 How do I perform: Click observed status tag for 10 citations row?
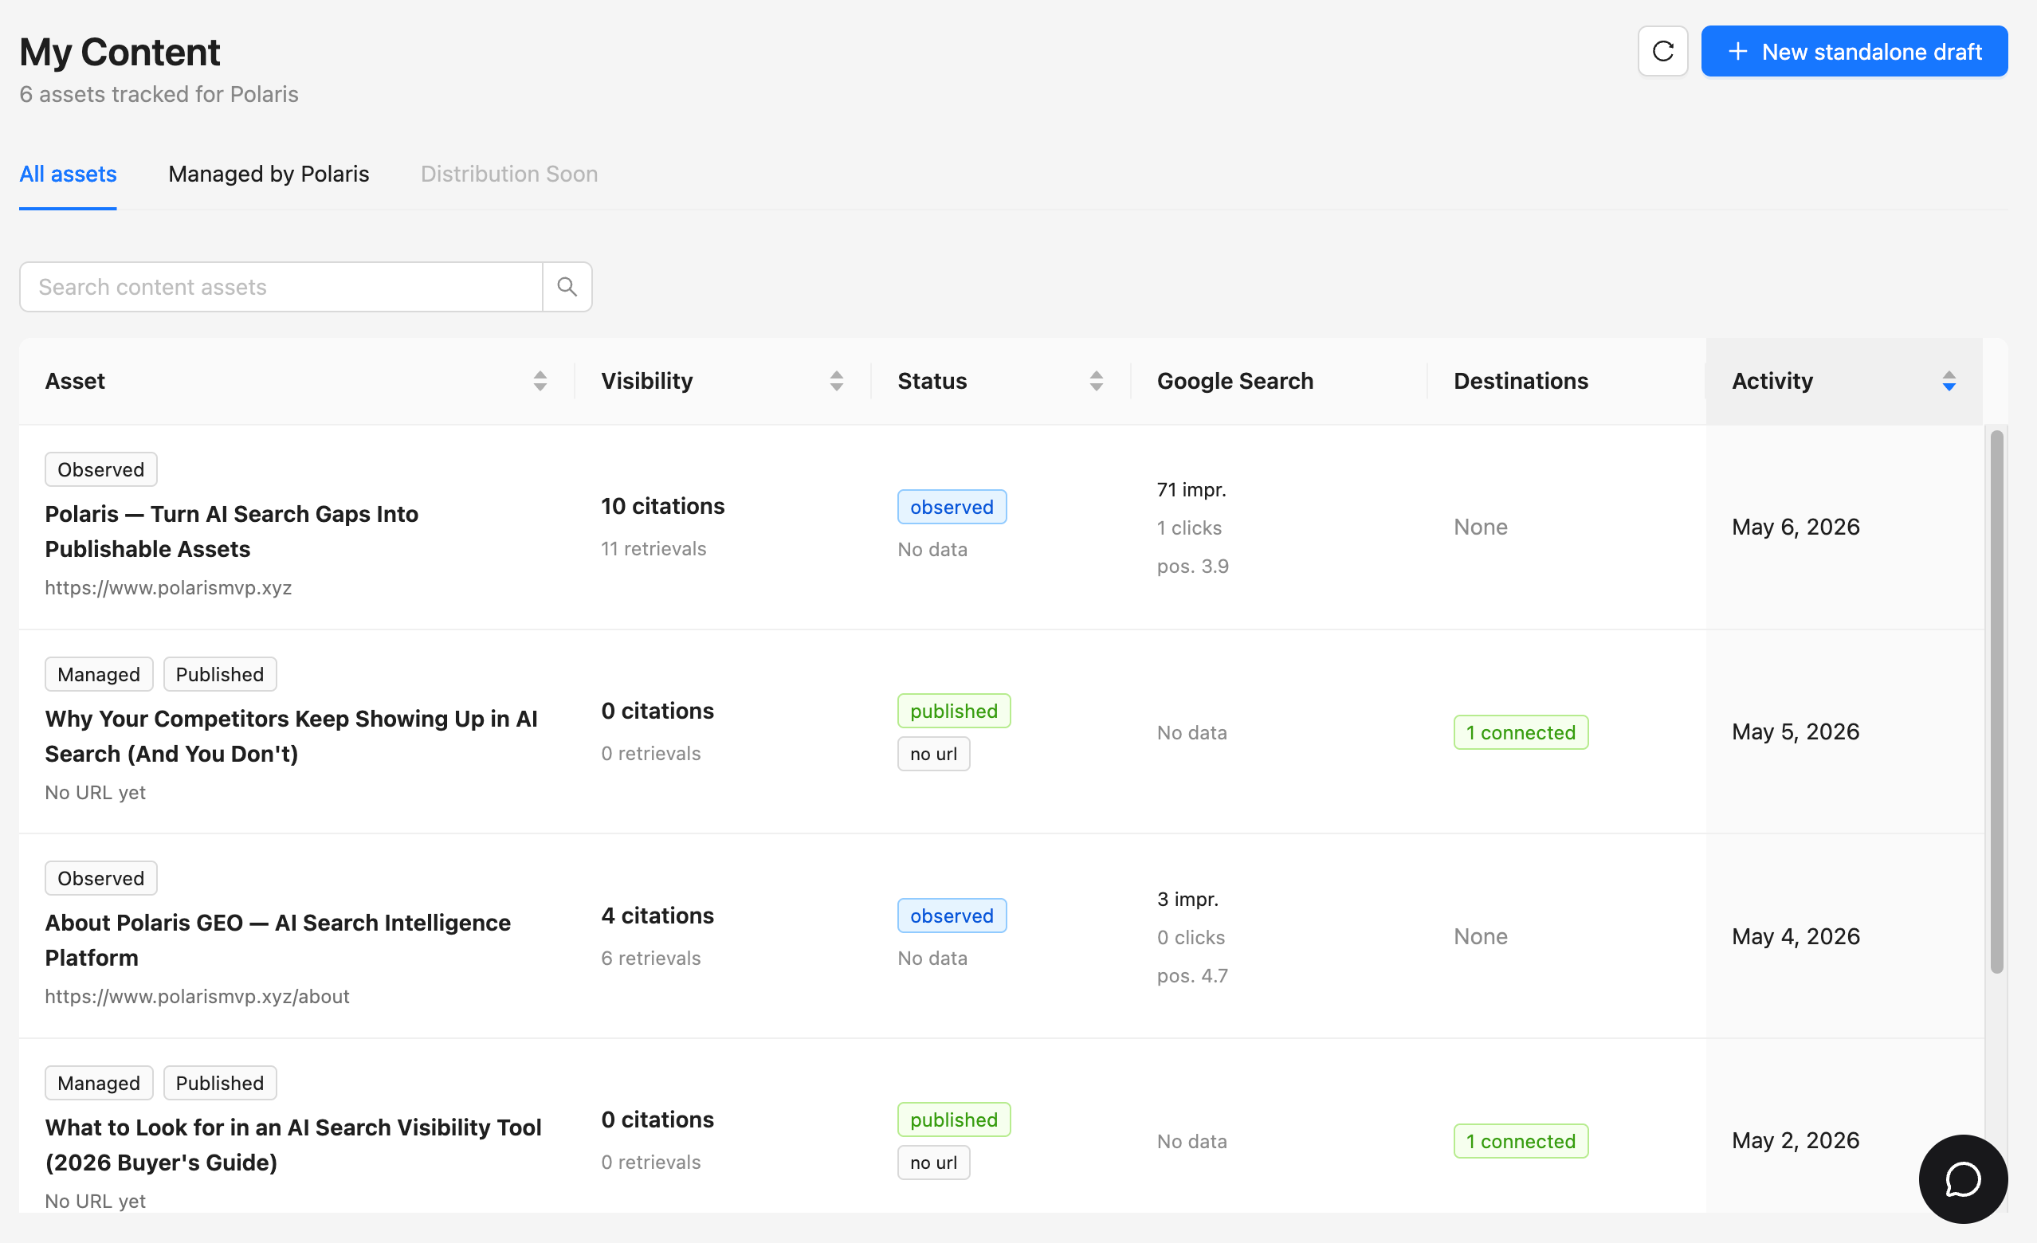[952, 507]
